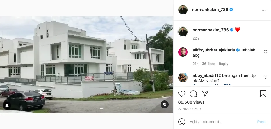This screenshot has height=129, width=271.
Task: Open the comment bubble icon
Action: (x=193, y=94)
